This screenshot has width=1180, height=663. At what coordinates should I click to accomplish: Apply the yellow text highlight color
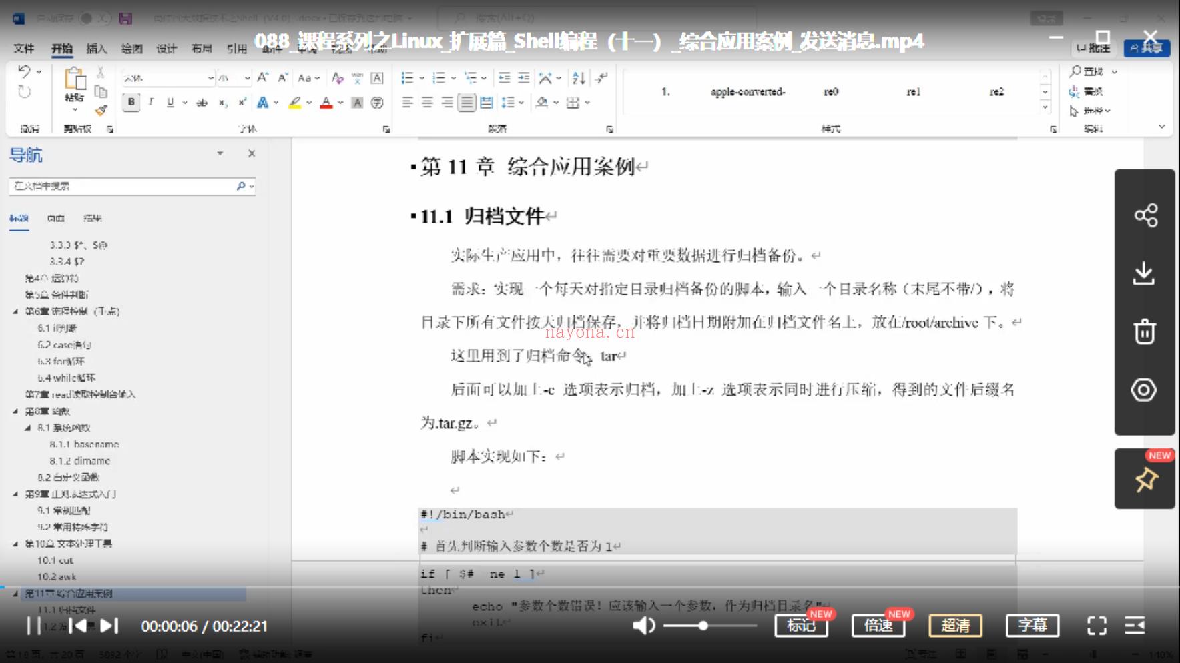[295, 103]
